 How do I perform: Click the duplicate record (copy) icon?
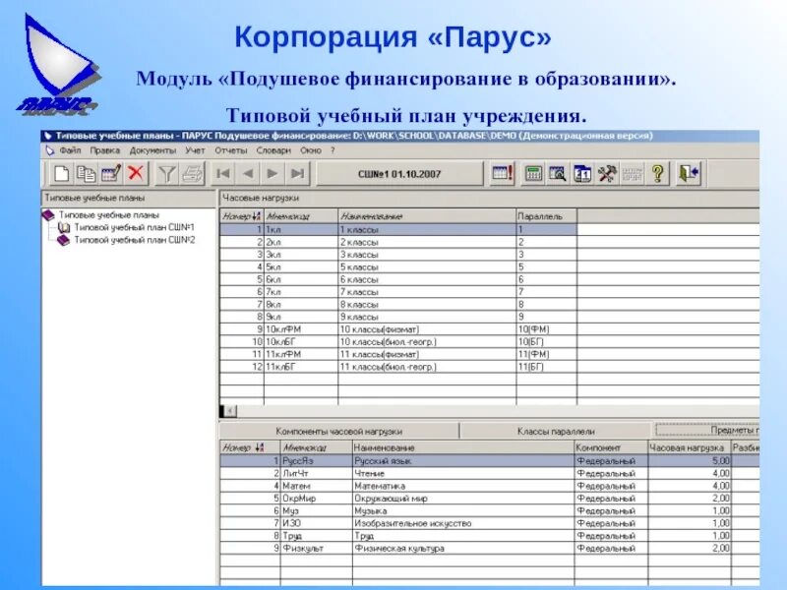click(x=87, y=174)
